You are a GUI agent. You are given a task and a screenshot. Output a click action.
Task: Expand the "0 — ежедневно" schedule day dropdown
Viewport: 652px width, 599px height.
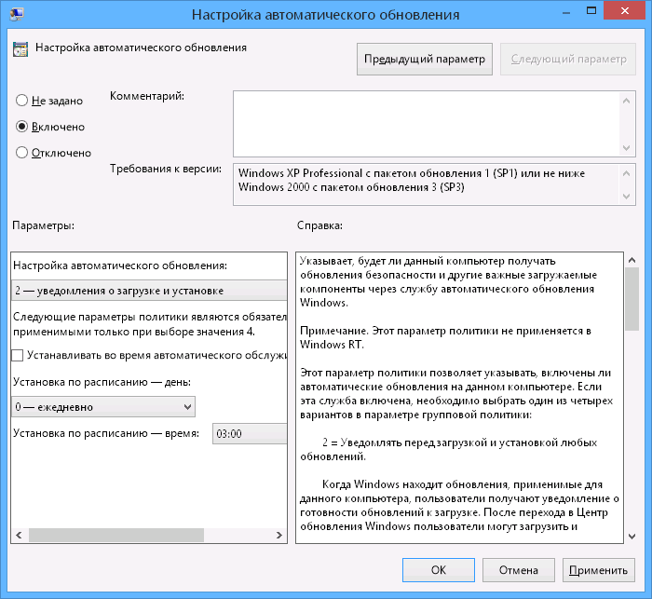click(103, 406)
